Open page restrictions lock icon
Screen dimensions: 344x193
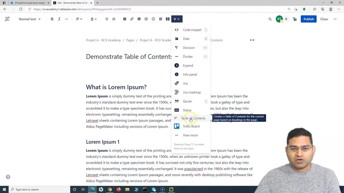point(295,19)
